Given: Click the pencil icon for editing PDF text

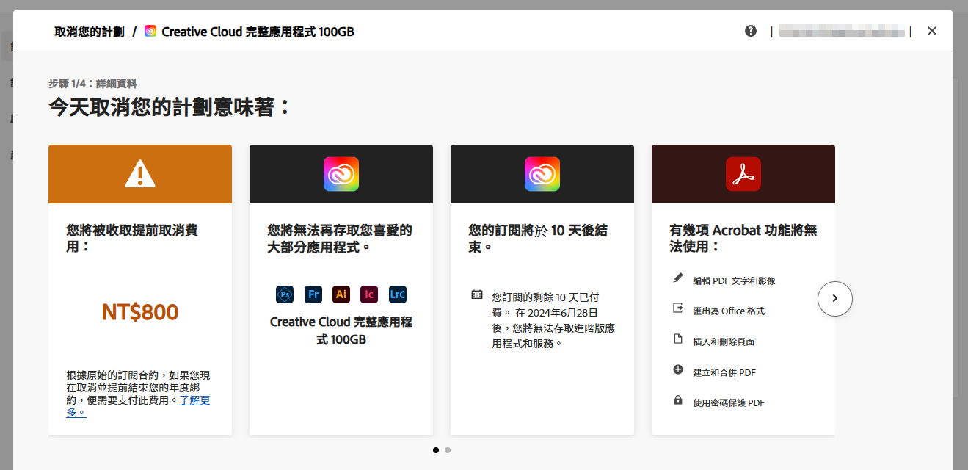Looking at the screenshot, I should (678, 278).
